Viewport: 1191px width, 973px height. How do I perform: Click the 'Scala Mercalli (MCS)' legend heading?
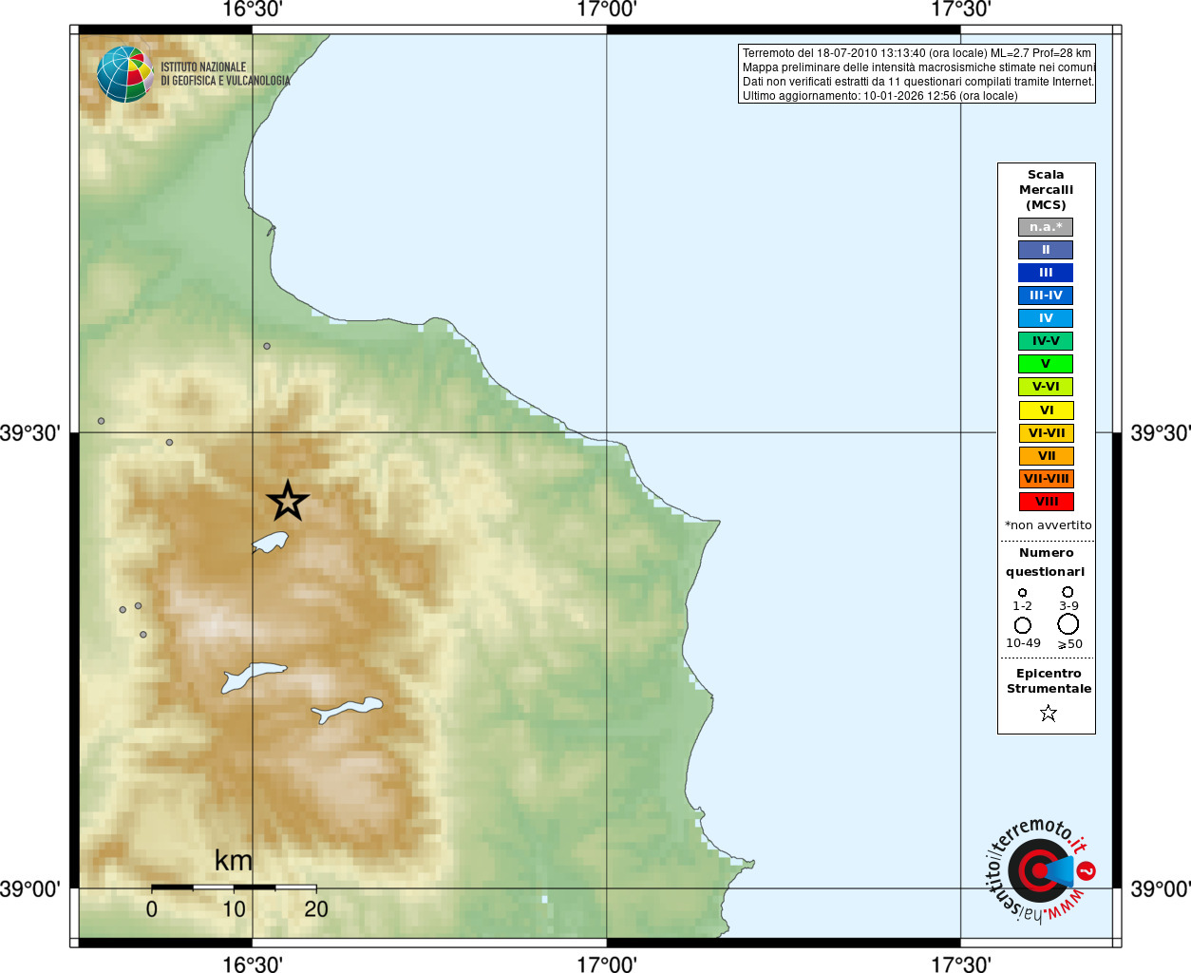click(1046, 190)
